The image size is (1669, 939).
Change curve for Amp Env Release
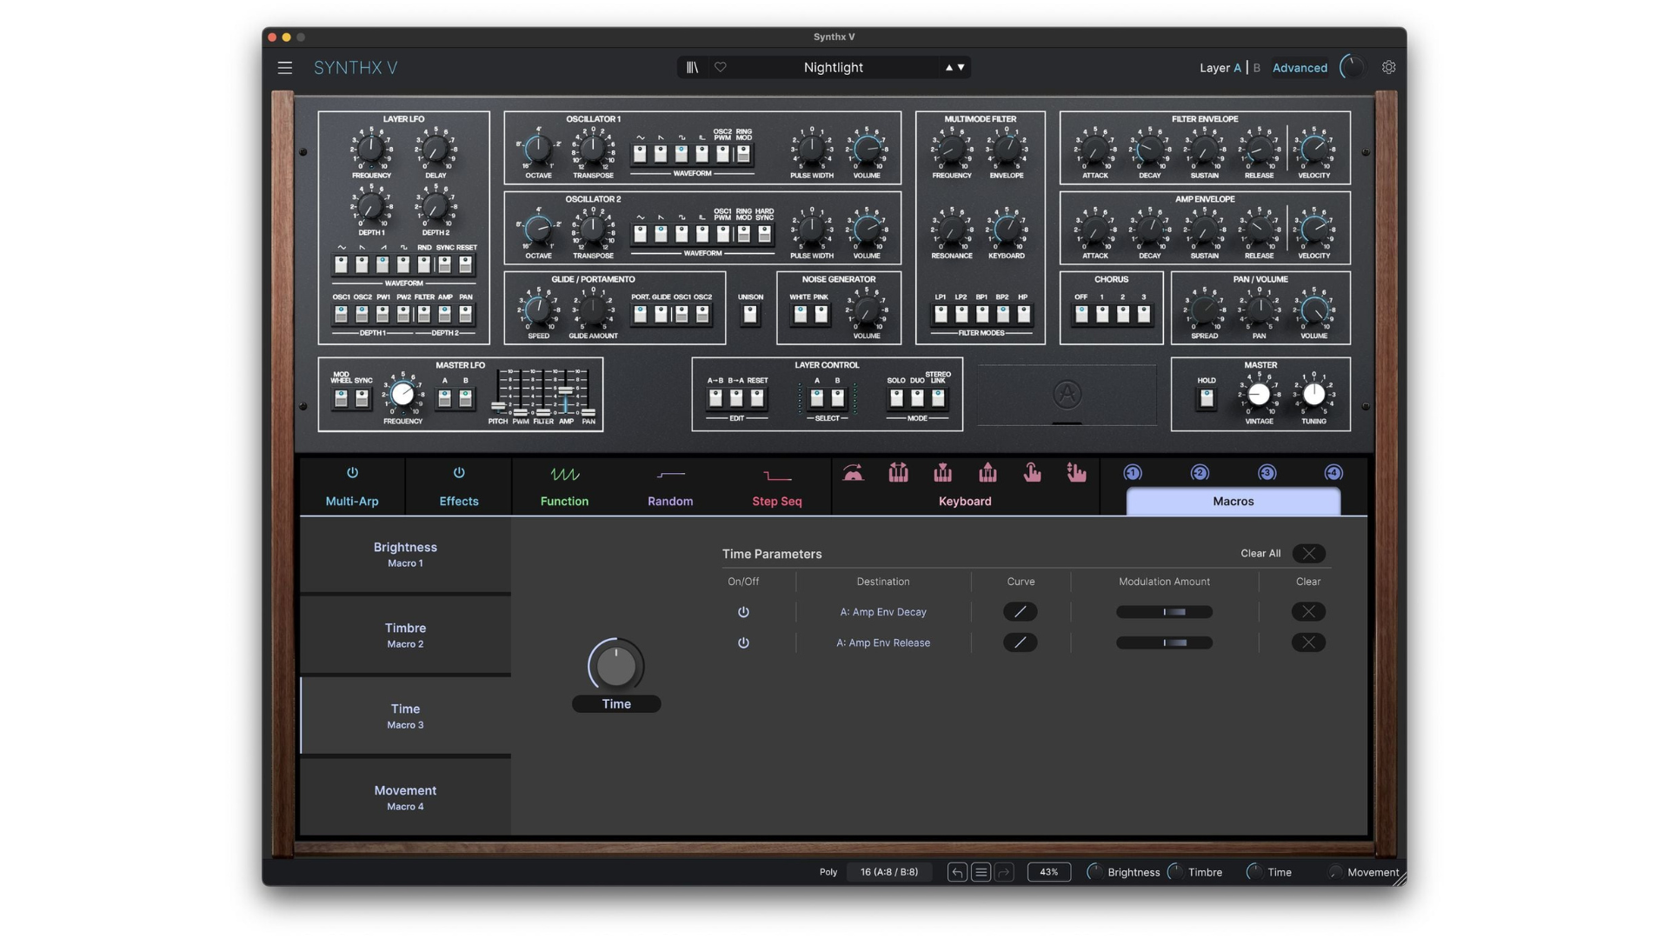pyautogui.click(x=1021, y=643)
